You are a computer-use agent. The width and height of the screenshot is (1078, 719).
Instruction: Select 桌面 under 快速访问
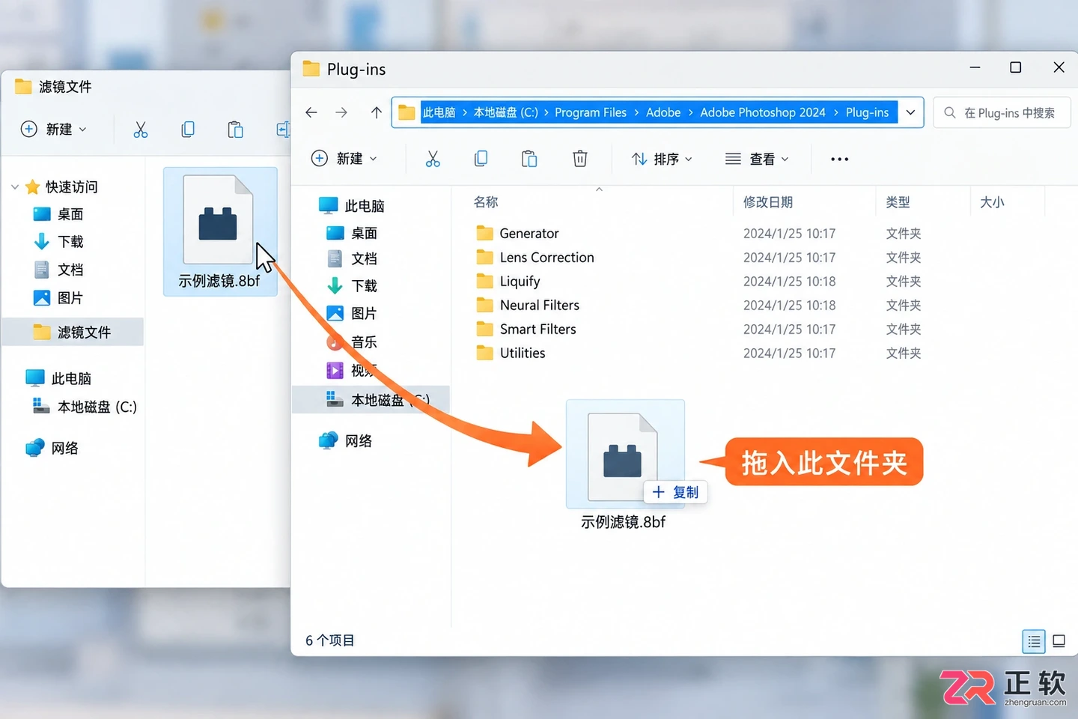click(x=58, y=214)
